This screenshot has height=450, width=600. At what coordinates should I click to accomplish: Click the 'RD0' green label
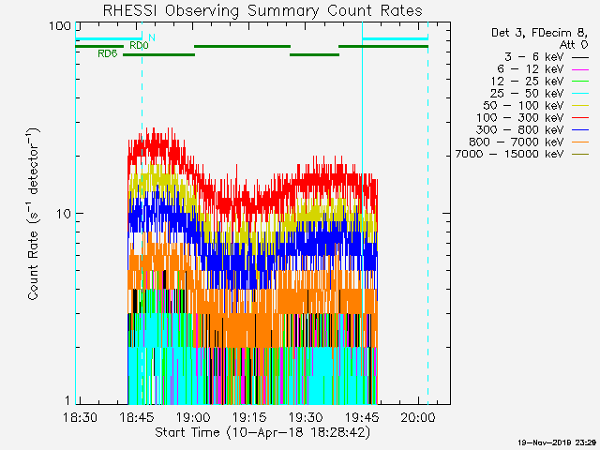139,46
